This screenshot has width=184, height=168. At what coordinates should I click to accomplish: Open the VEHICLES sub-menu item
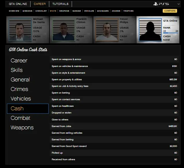89,11
